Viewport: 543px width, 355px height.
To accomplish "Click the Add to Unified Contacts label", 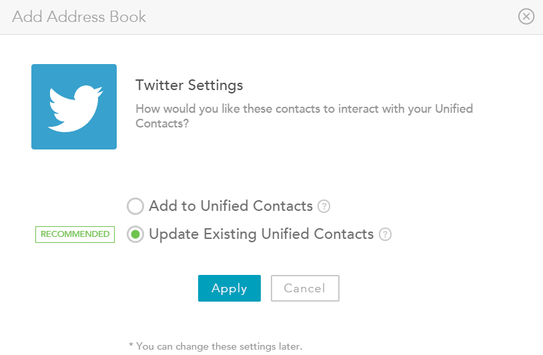I will pos(231,206).
